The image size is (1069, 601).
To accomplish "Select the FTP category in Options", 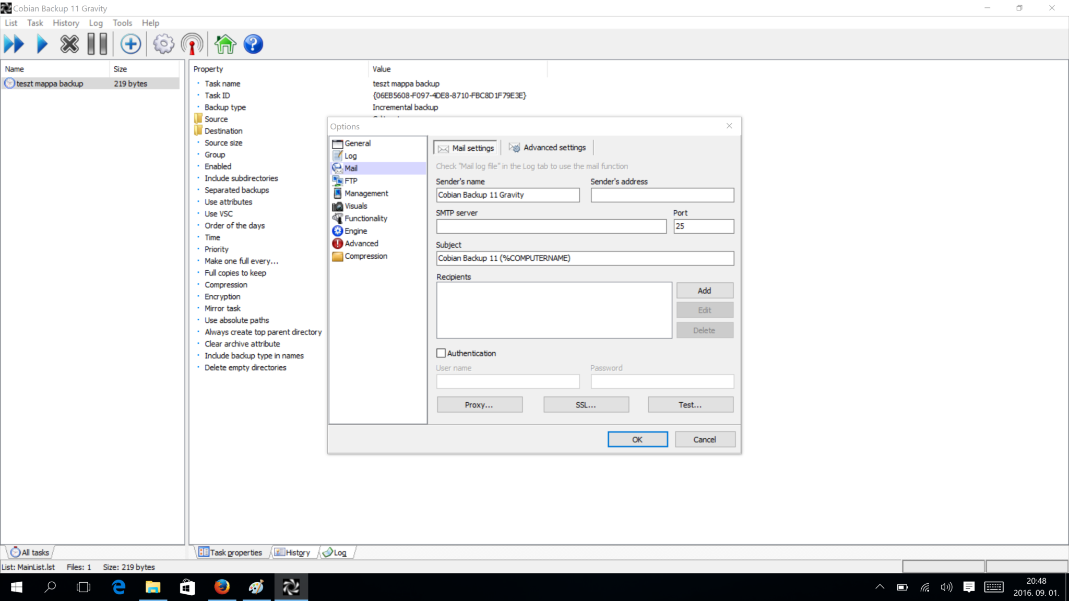I will pyautogui.click(x=350, y=181).
